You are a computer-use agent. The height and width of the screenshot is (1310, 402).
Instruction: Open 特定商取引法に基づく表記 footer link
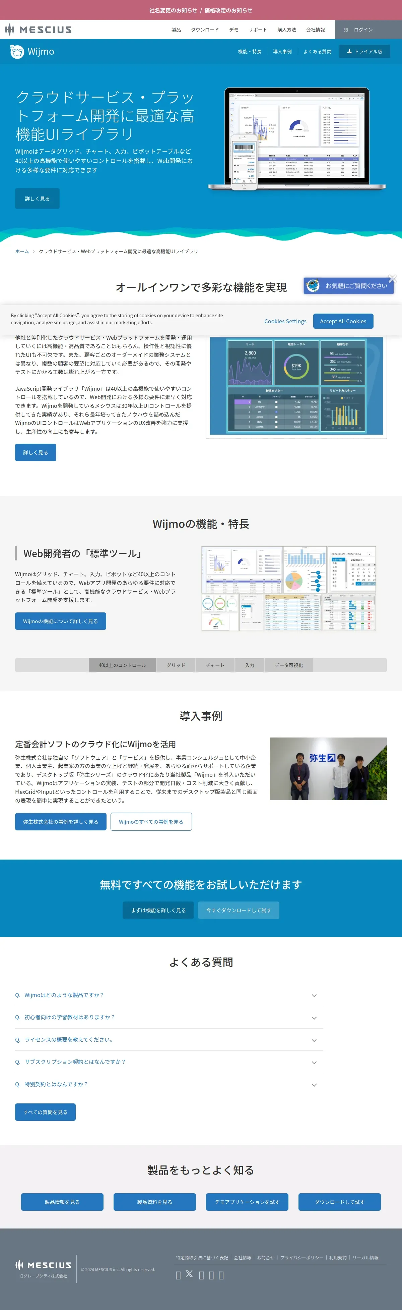202,1258
